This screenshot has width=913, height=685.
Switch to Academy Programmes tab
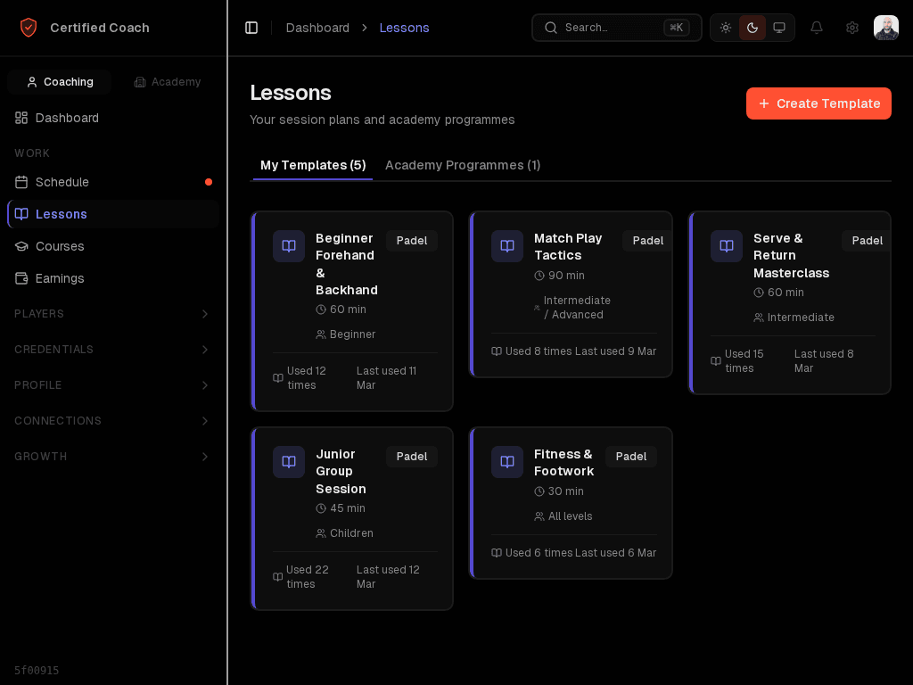(x=463, y=165)
